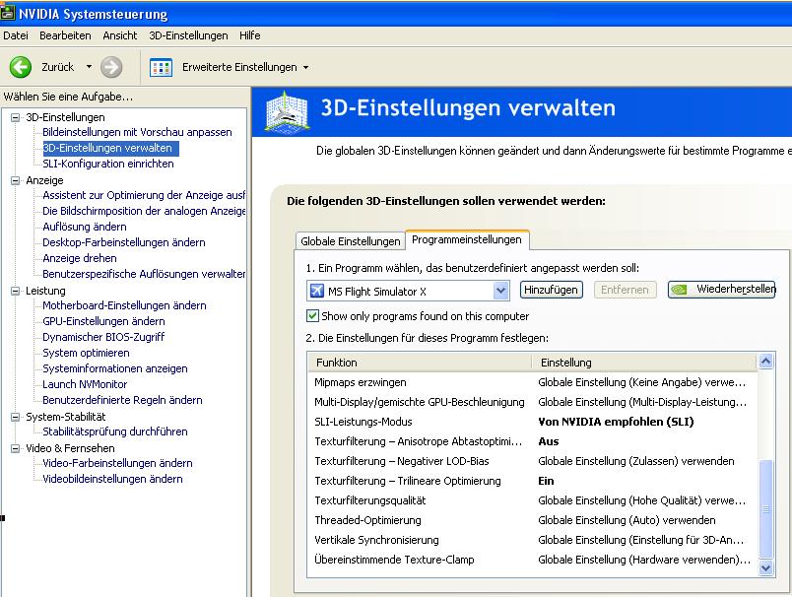The width and height of the screenshot is (792, 597).
Task: Click the Entfernen button
Action: tap(625, 290)
